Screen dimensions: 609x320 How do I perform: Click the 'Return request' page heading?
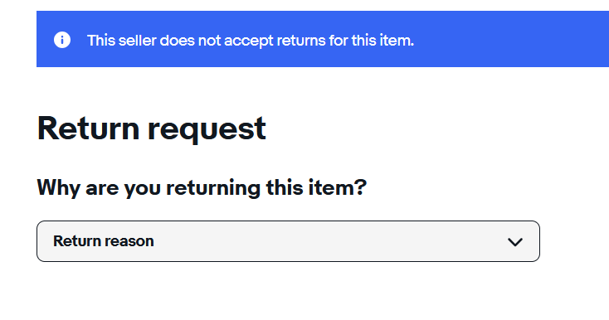152,129
